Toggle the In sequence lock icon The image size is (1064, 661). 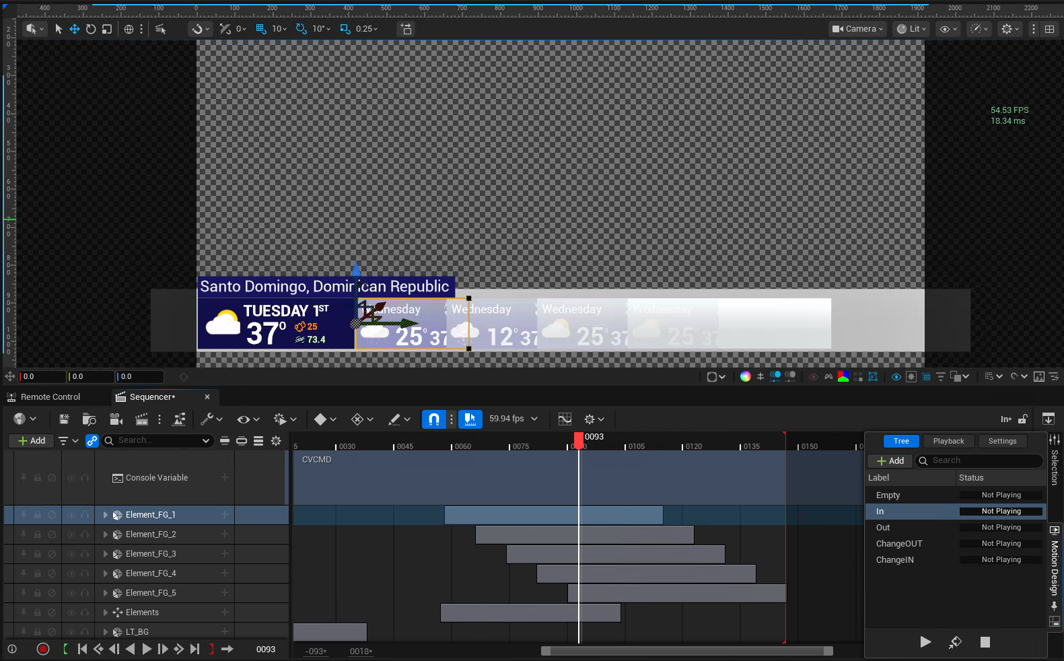pyautogui.click(x=1023, y=419)
